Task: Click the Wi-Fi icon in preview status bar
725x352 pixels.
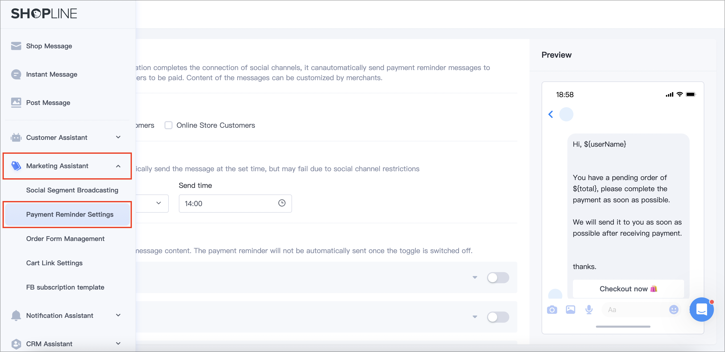Action: 680,94
